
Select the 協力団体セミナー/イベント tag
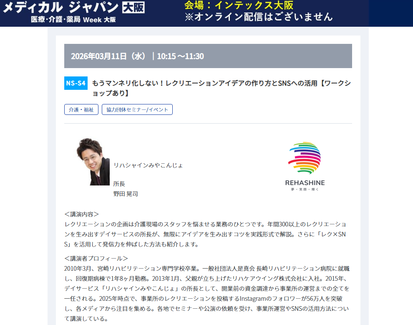tap(137, 109)
